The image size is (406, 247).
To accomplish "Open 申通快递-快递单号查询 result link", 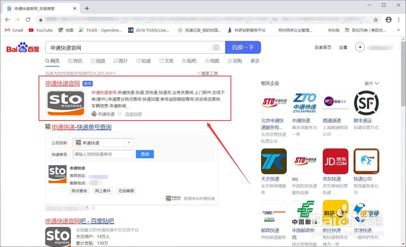I will 81,127.
